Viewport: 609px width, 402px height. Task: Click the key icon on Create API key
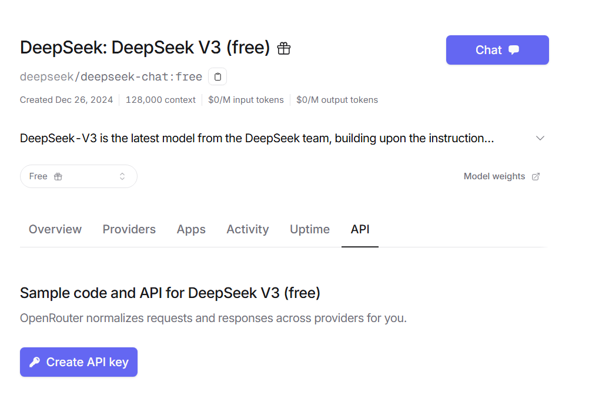[x=35, y=362]
